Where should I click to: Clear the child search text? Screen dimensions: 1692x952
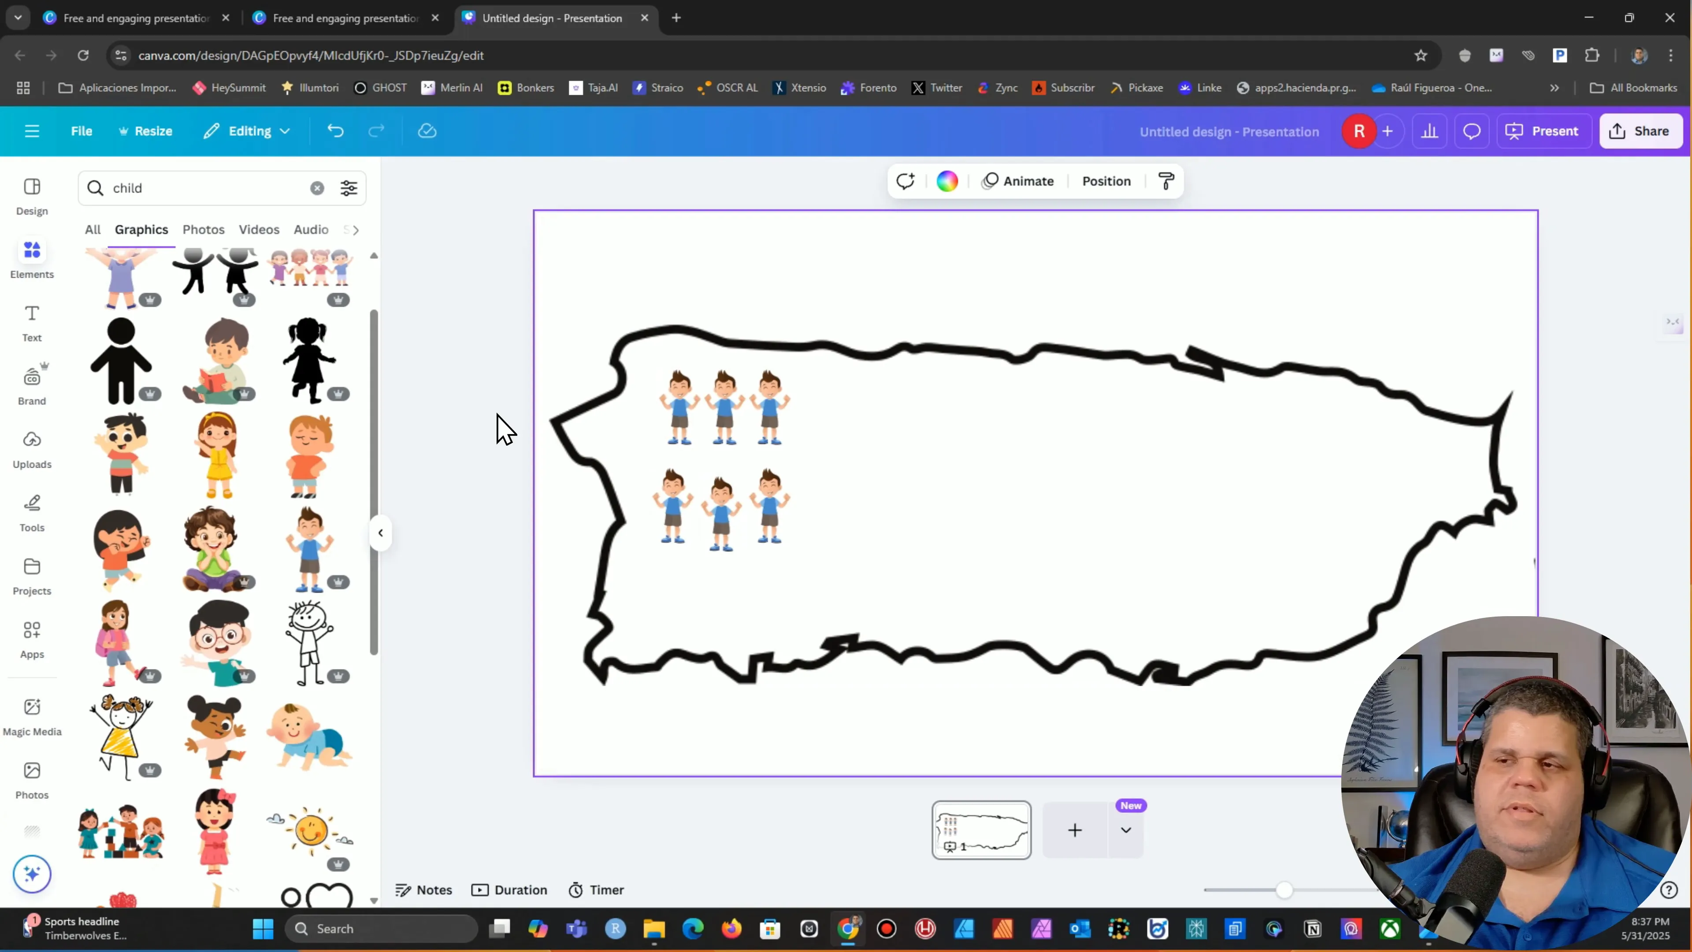317,188
